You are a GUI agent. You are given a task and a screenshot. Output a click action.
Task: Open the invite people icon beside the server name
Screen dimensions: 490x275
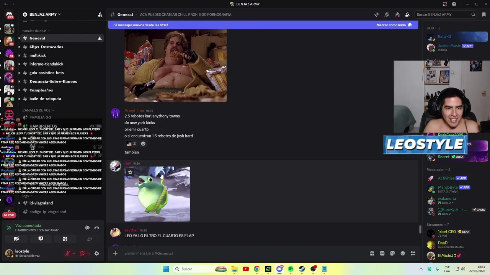(x=100, y=15)
